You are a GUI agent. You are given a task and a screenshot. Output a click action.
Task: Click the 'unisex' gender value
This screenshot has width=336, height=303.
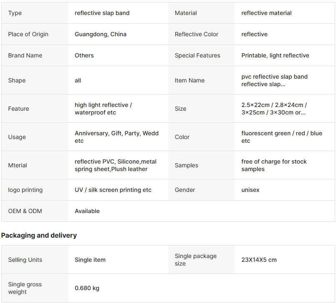point(250,190)
